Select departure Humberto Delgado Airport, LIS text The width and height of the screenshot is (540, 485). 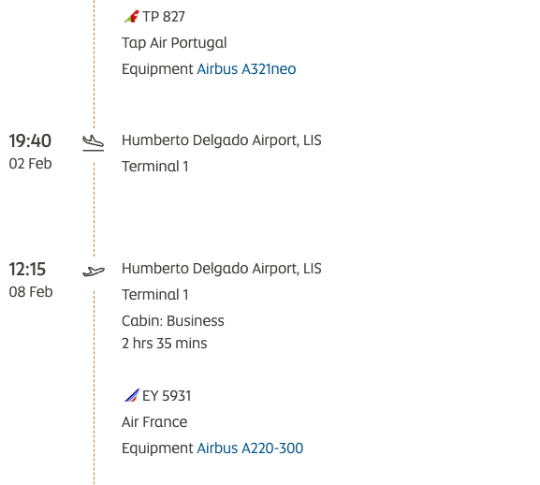(222, 269)
